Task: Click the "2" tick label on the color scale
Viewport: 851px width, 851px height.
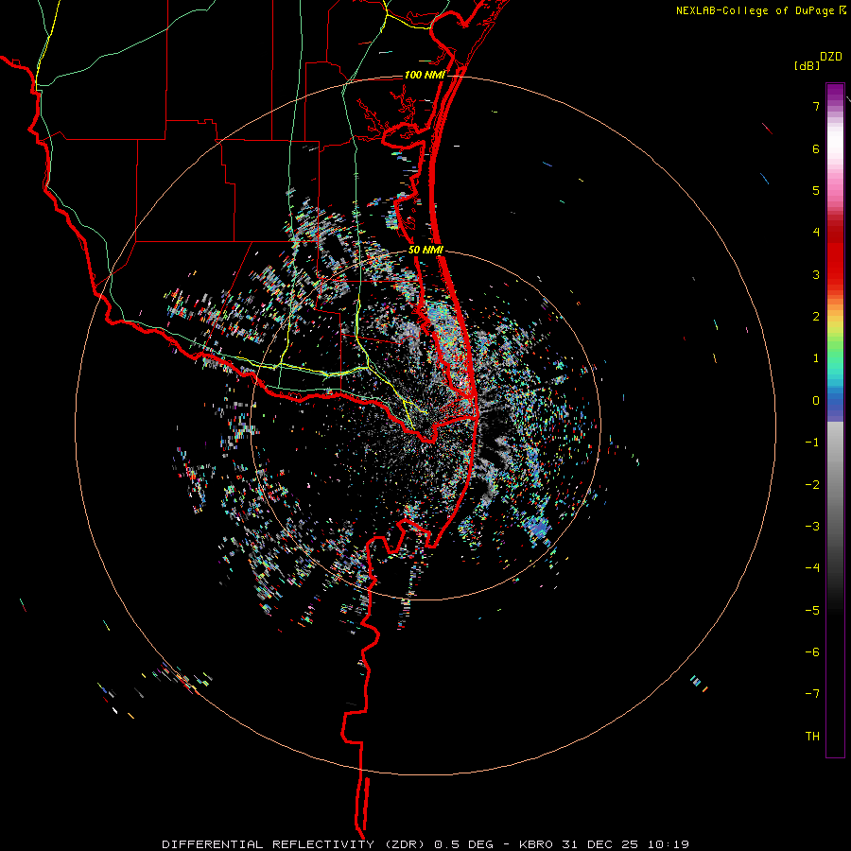Action: (816, 317)
